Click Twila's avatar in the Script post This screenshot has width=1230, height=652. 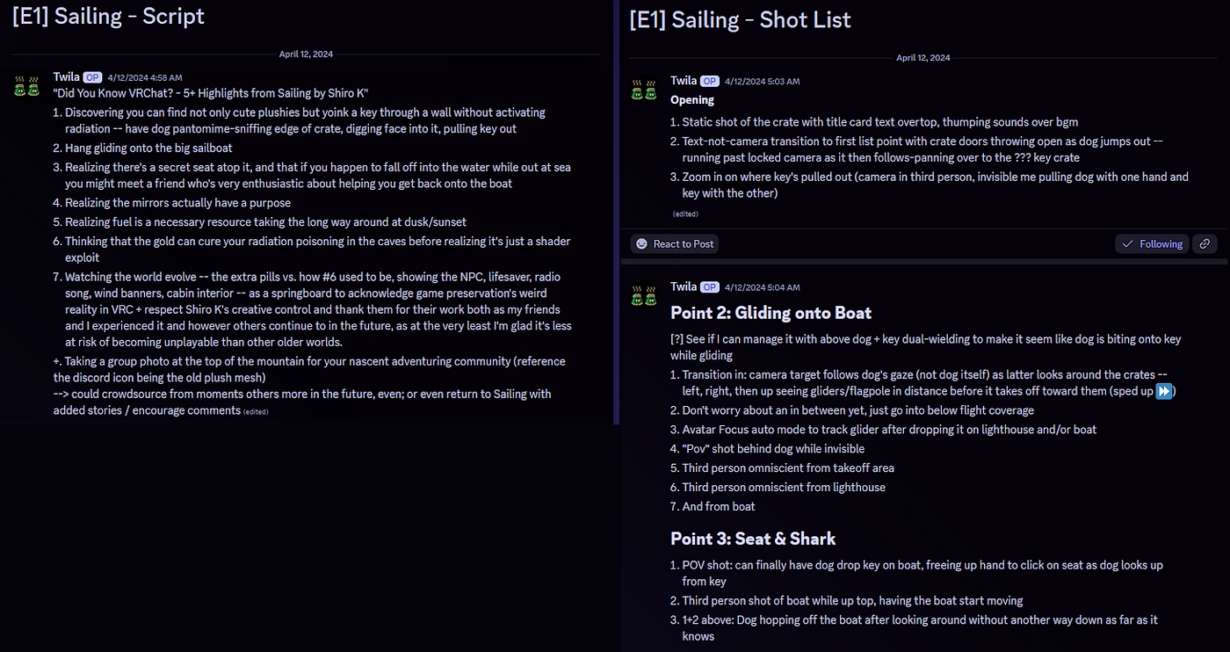pyautogui.click(x=25, y=85)
